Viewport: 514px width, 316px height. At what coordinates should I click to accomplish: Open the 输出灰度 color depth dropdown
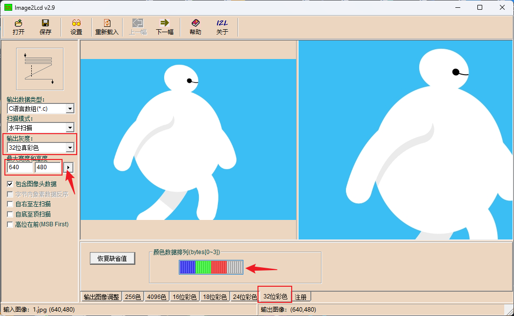pos(70,147)
